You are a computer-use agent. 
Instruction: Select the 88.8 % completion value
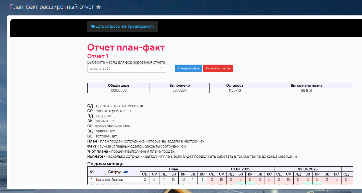point(306,90)
